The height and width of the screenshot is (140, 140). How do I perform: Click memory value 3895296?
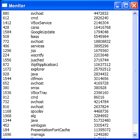(101, 46)
